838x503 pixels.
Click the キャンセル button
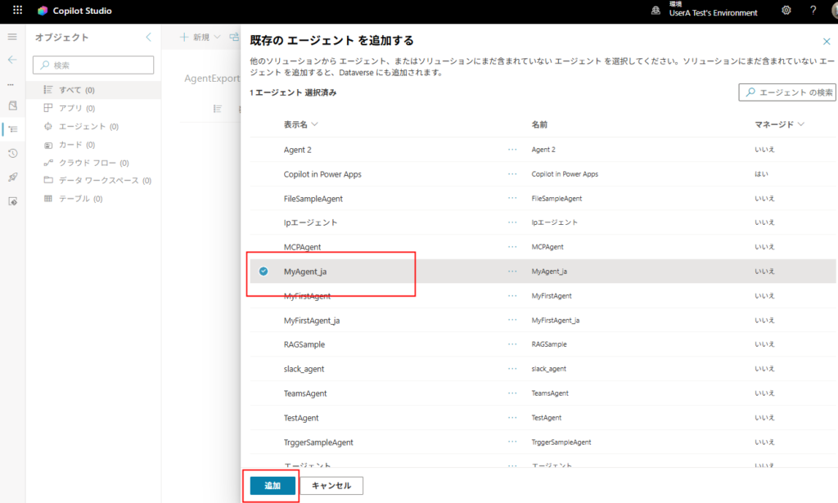click(331, 486)
